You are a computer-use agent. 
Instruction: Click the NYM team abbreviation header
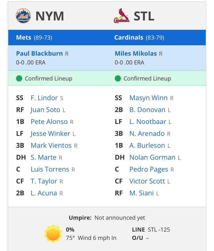[50, 16]
